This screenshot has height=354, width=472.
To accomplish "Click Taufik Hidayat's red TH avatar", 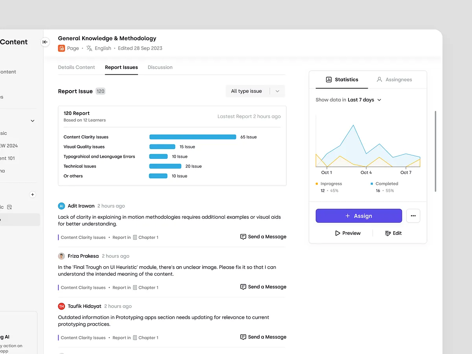I will coord(61,306).
